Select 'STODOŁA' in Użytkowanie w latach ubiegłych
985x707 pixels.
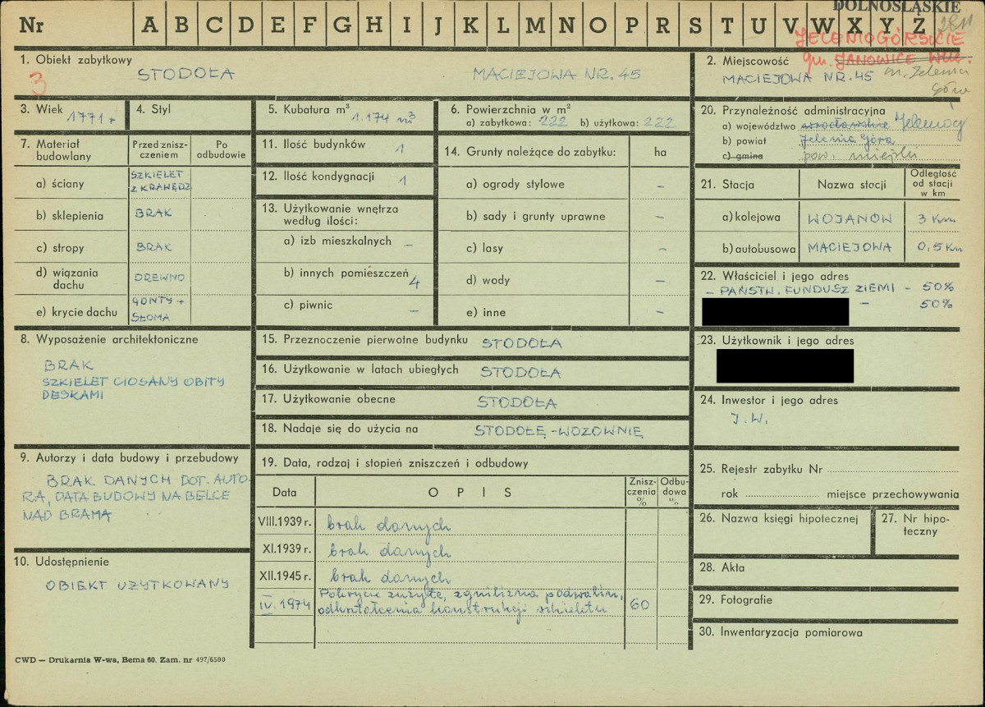click(520, 372)
